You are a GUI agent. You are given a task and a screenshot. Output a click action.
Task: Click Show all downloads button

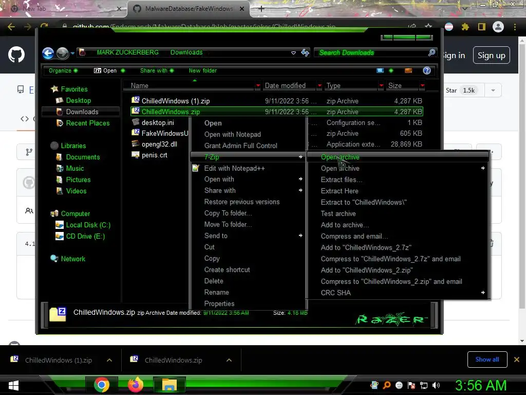487,360
